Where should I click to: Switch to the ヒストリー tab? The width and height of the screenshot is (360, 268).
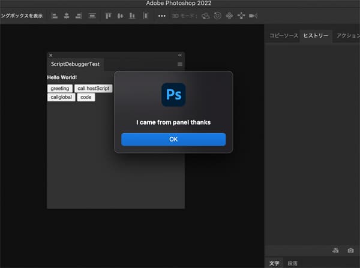(316, 36)
